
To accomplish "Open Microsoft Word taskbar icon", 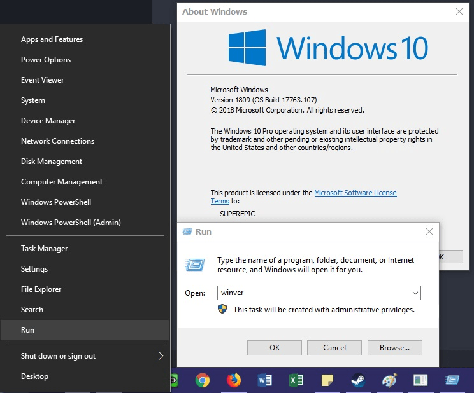I will [x=265, y=380].
